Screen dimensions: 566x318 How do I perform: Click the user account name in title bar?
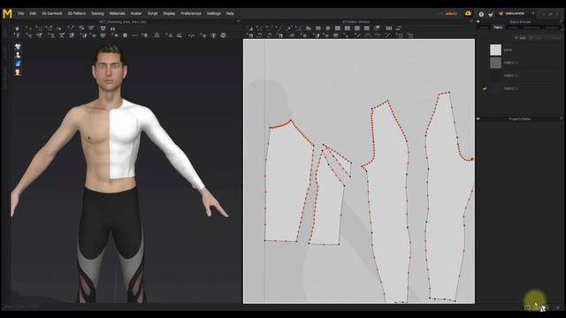451,14
